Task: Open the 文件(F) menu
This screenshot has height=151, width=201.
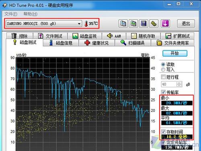Action: [11, 14]
